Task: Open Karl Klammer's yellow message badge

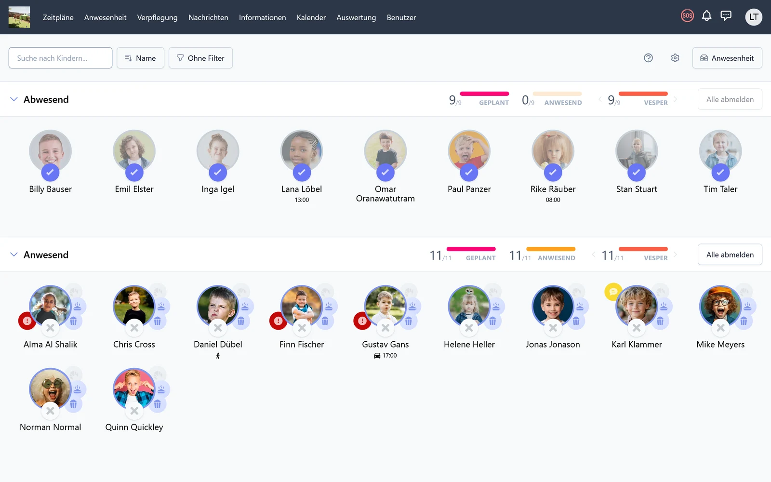Action: click(613, 292)
